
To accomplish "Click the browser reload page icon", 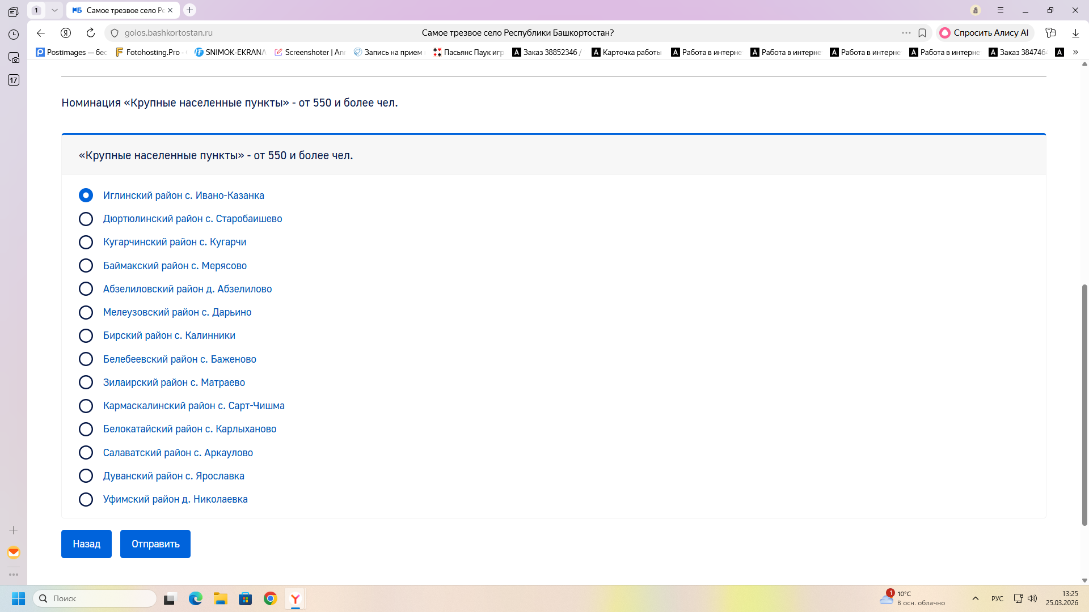I will coord(91,33).
